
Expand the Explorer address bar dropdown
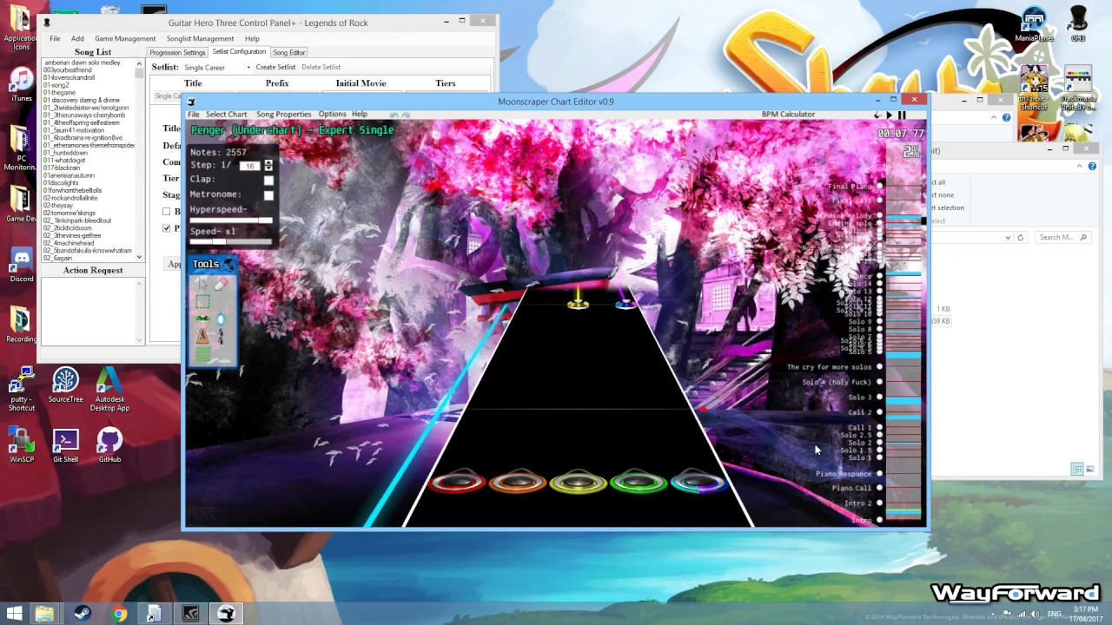point(1008,237)
